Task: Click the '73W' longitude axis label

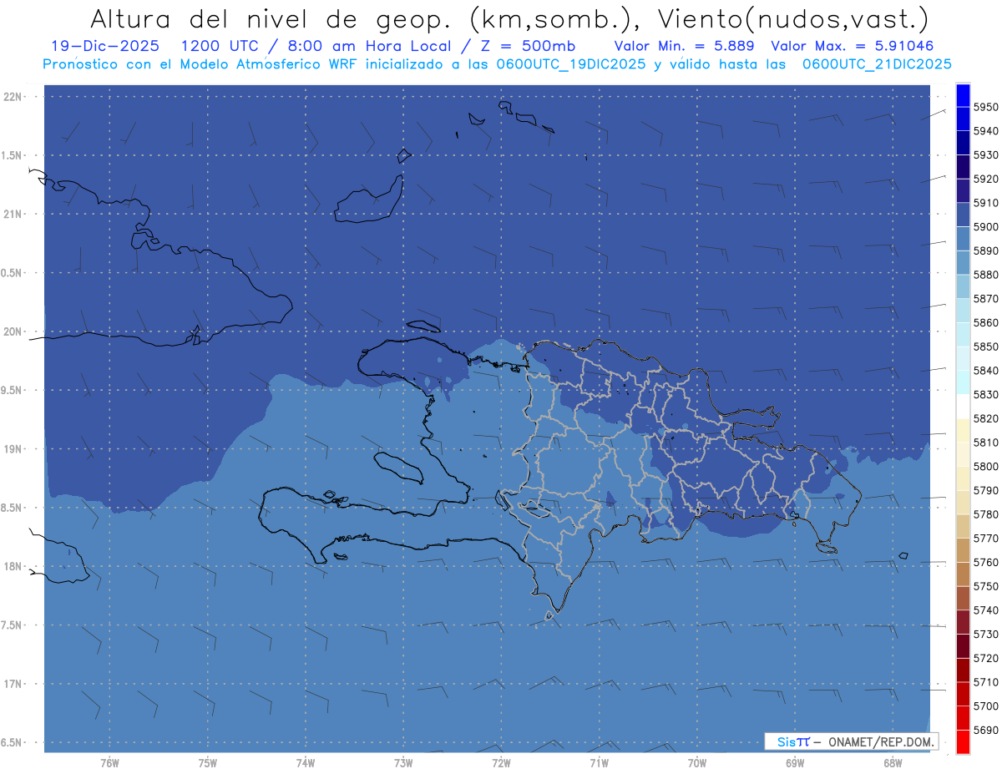Action: point(403,762)
